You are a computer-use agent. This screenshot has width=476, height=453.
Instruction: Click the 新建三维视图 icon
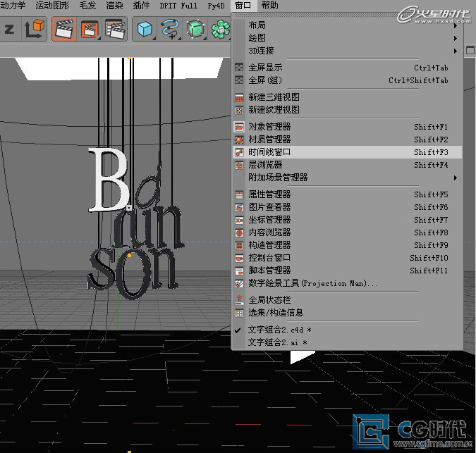tap(239, 97)
